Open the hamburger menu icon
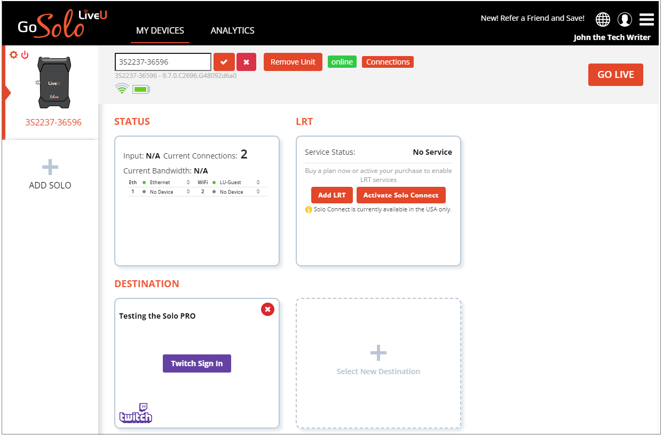 pos(646,19)
